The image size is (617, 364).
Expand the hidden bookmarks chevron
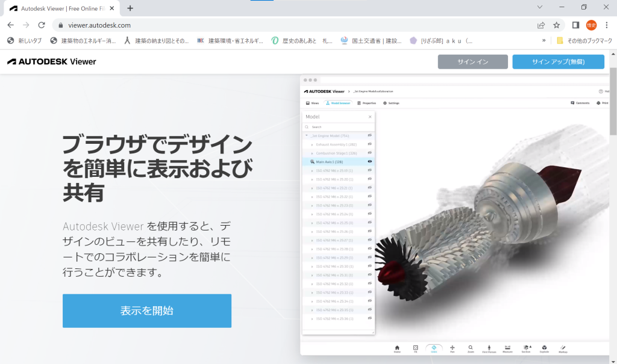point(544,40)
